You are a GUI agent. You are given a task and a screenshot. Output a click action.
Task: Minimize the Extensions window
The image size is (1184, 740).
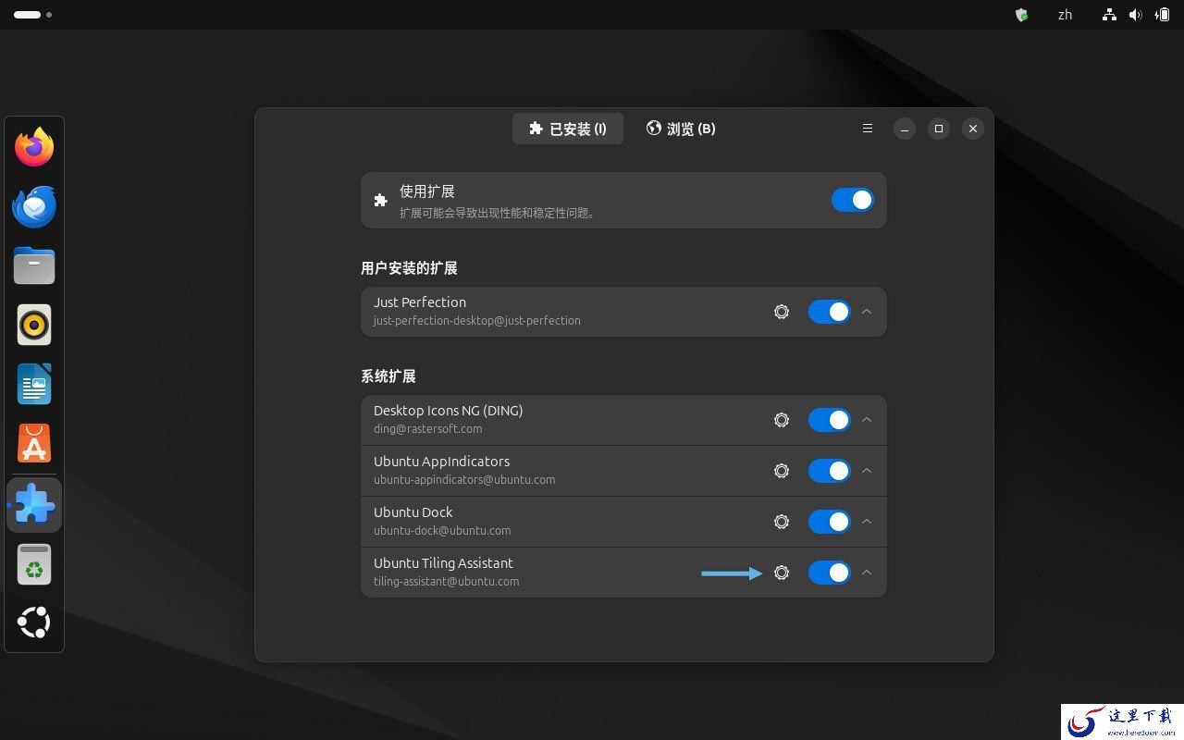pos(905,129)
